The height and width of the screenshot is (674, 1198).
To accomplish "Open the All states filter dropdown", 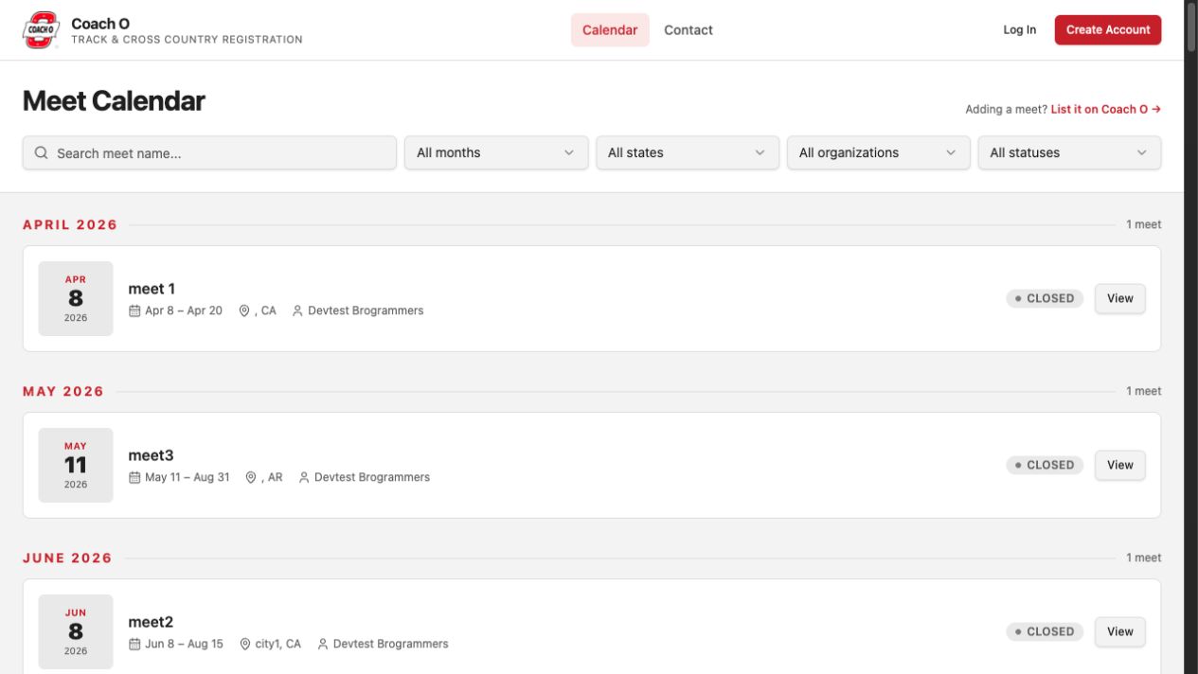I will [688, 153].
